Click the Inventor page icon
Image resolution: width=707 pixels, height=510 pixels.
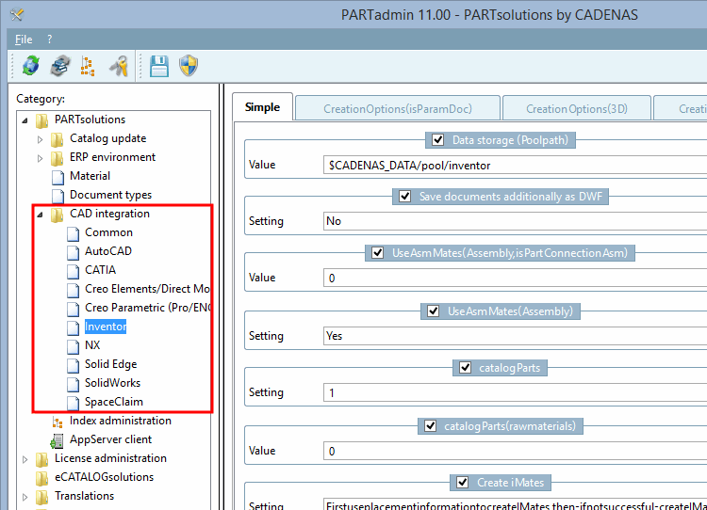(73, 327)
